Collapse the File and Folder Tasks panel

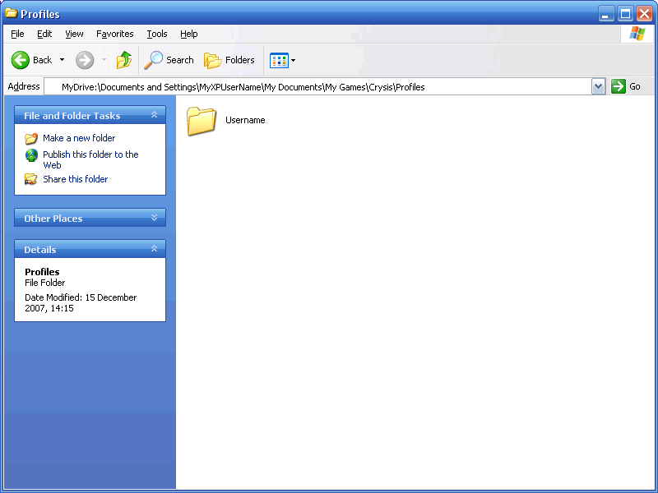[154, 115]
